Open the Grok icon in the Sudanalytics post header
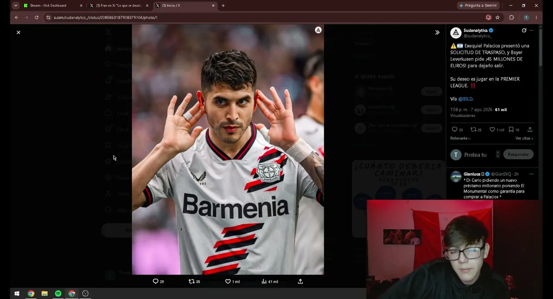Screen dimensions: 553x299 pos(524,30)
